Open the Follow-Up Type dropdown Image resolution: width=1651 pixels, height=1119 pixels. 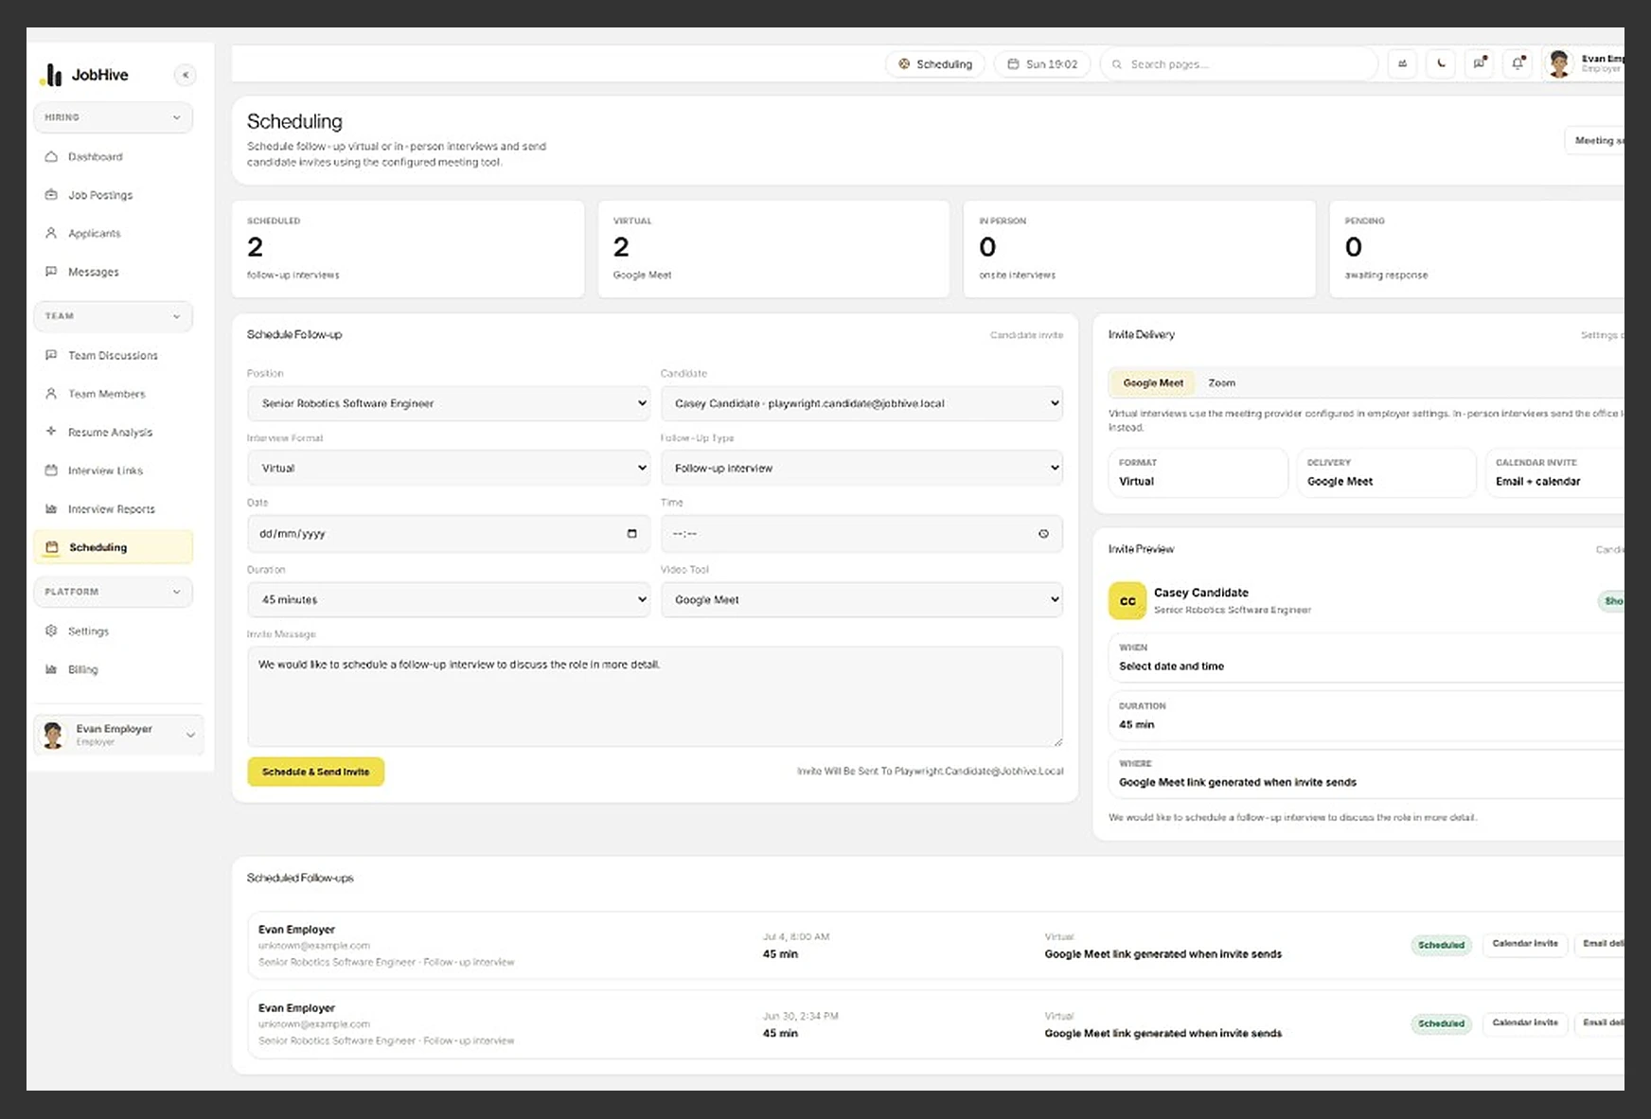point(861,468)
